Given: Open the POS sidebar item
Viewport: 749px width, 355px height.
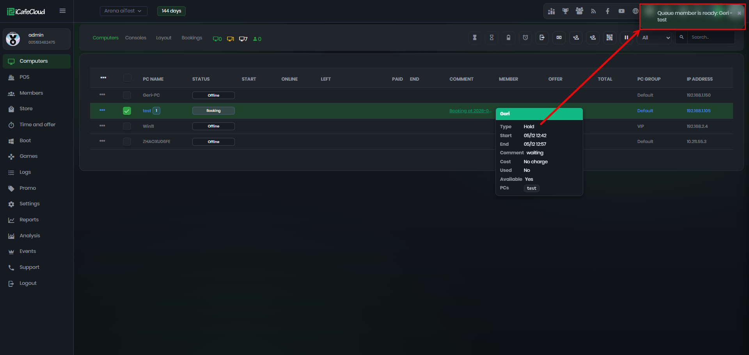Looking at the screenshot, I should 37,77.
